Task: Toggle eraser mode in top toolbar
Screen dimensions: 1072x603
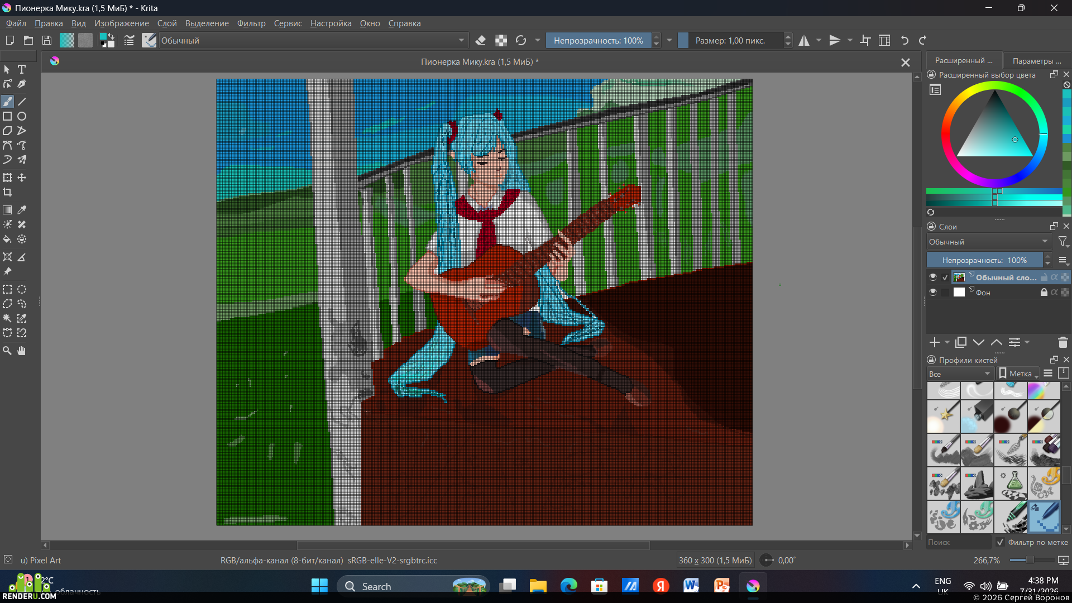Action: (x=481, y=40)
